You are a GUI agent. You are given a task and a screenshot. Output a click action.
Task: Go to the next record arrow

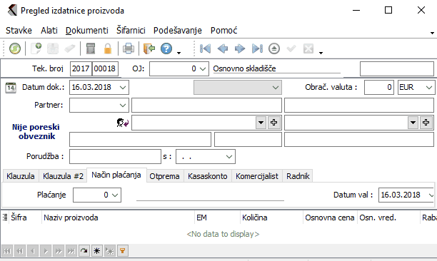pyautogui.click(x=240, y=48)
